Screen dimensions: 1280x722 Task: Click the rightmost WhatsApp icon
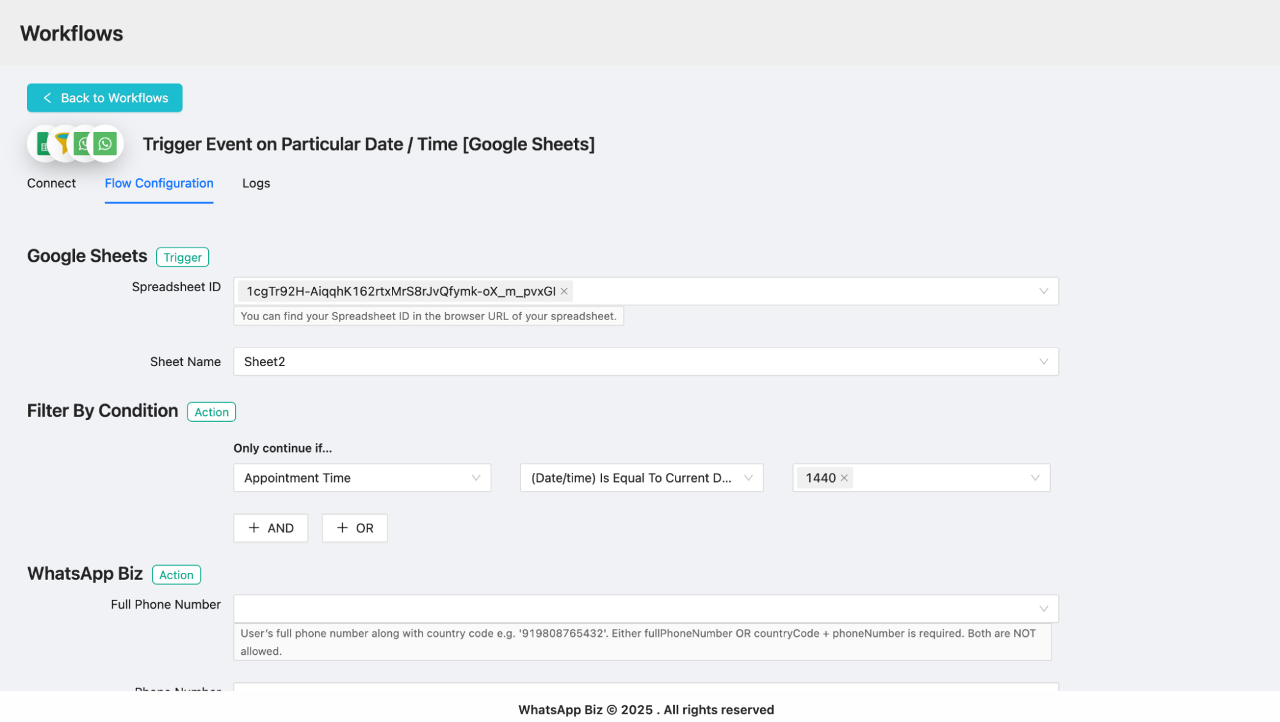[106, 143]
